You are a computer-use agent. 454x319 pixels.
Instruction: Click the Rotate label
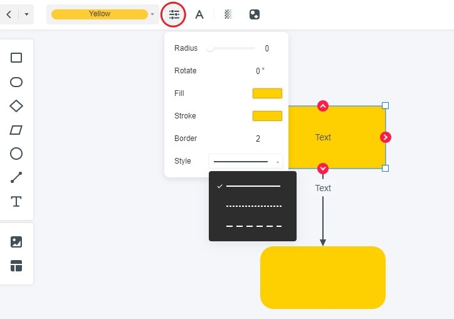(x=186, y=71)
